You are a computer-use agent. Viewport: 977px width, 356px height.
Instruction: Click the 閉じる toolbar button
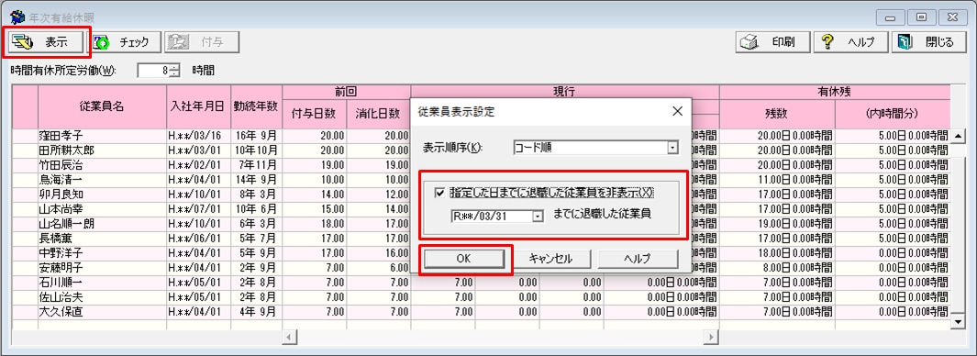pos(928,42)
